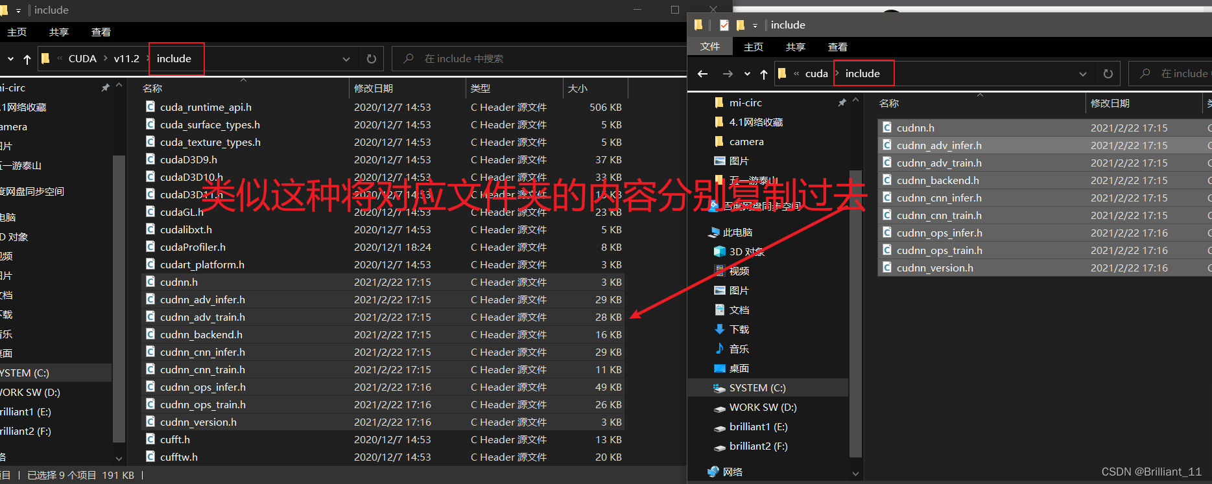1212x484 pixels.
Task: Go forward in right cuda include window
Action: tap(728, 74)
